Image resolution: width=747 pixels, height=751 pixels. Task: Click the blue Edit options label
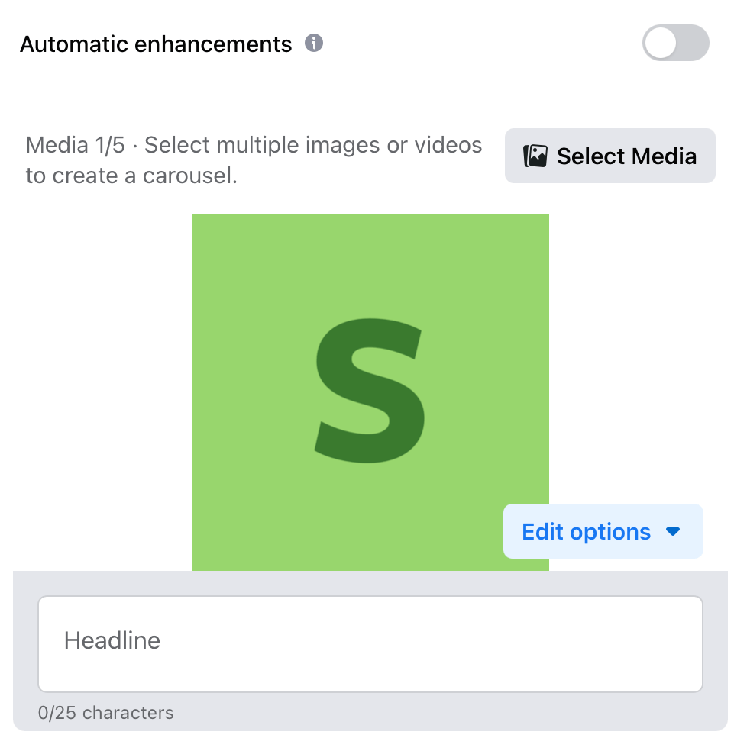tap(586, 532)
